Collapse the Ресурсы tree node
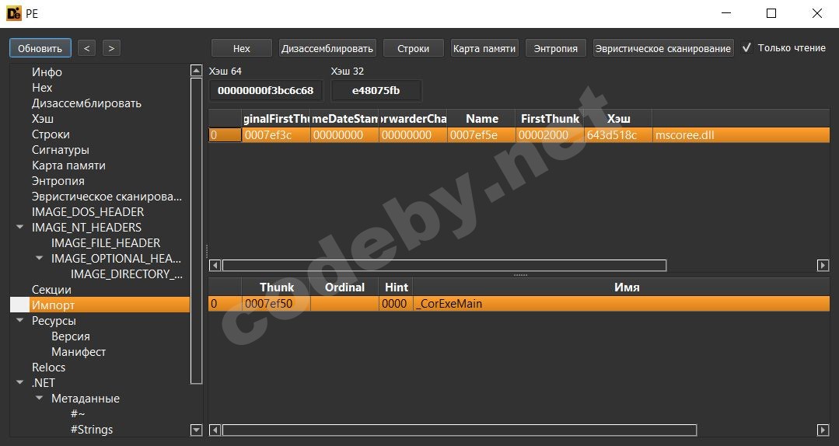The image size is (839, 446). 20,321
